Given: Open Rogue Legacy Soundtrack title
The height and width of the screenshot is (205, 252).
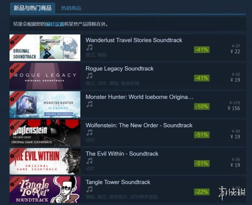Looking at the screenshot, I should [120, 69].
